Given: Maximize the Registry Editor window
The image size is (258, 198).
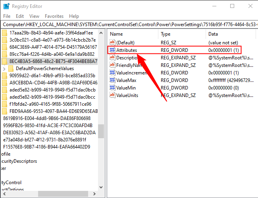Looking at the screenshot, I should click(x=232, y=6).
